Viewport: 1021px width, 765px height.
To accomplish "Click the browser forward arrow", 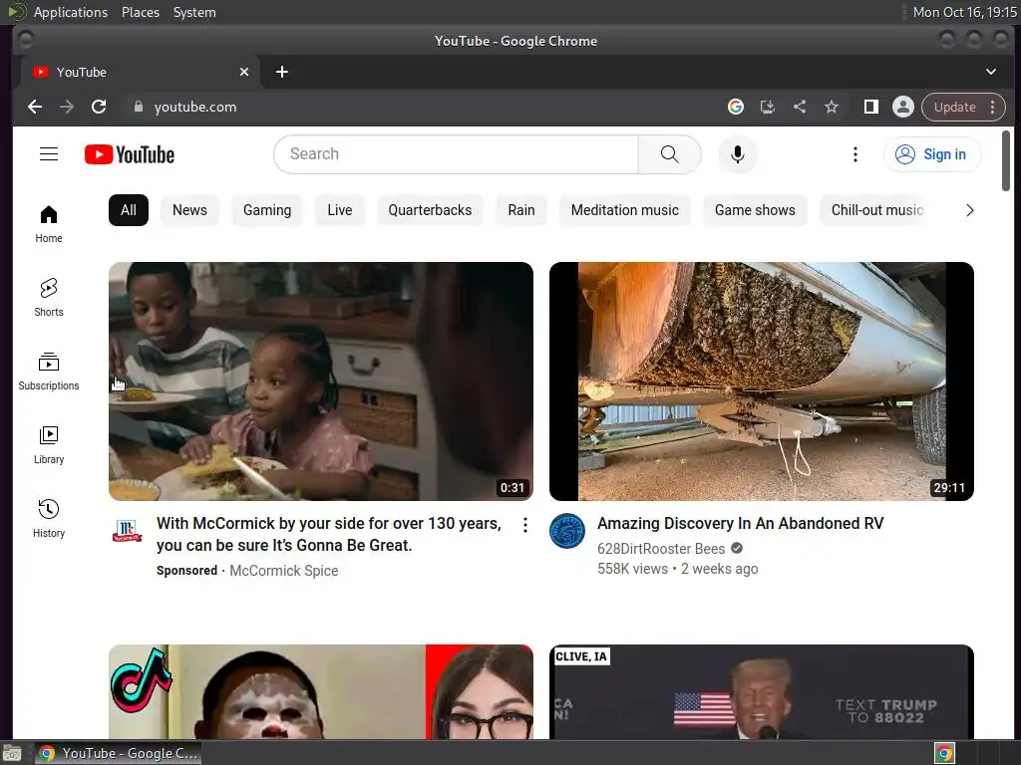I will pos(67,107).
